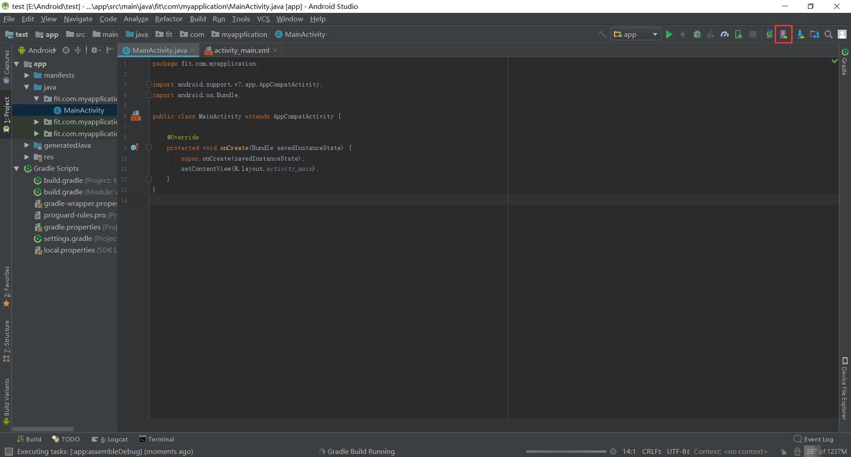Open the Android project view dropdown

(37, 50)
